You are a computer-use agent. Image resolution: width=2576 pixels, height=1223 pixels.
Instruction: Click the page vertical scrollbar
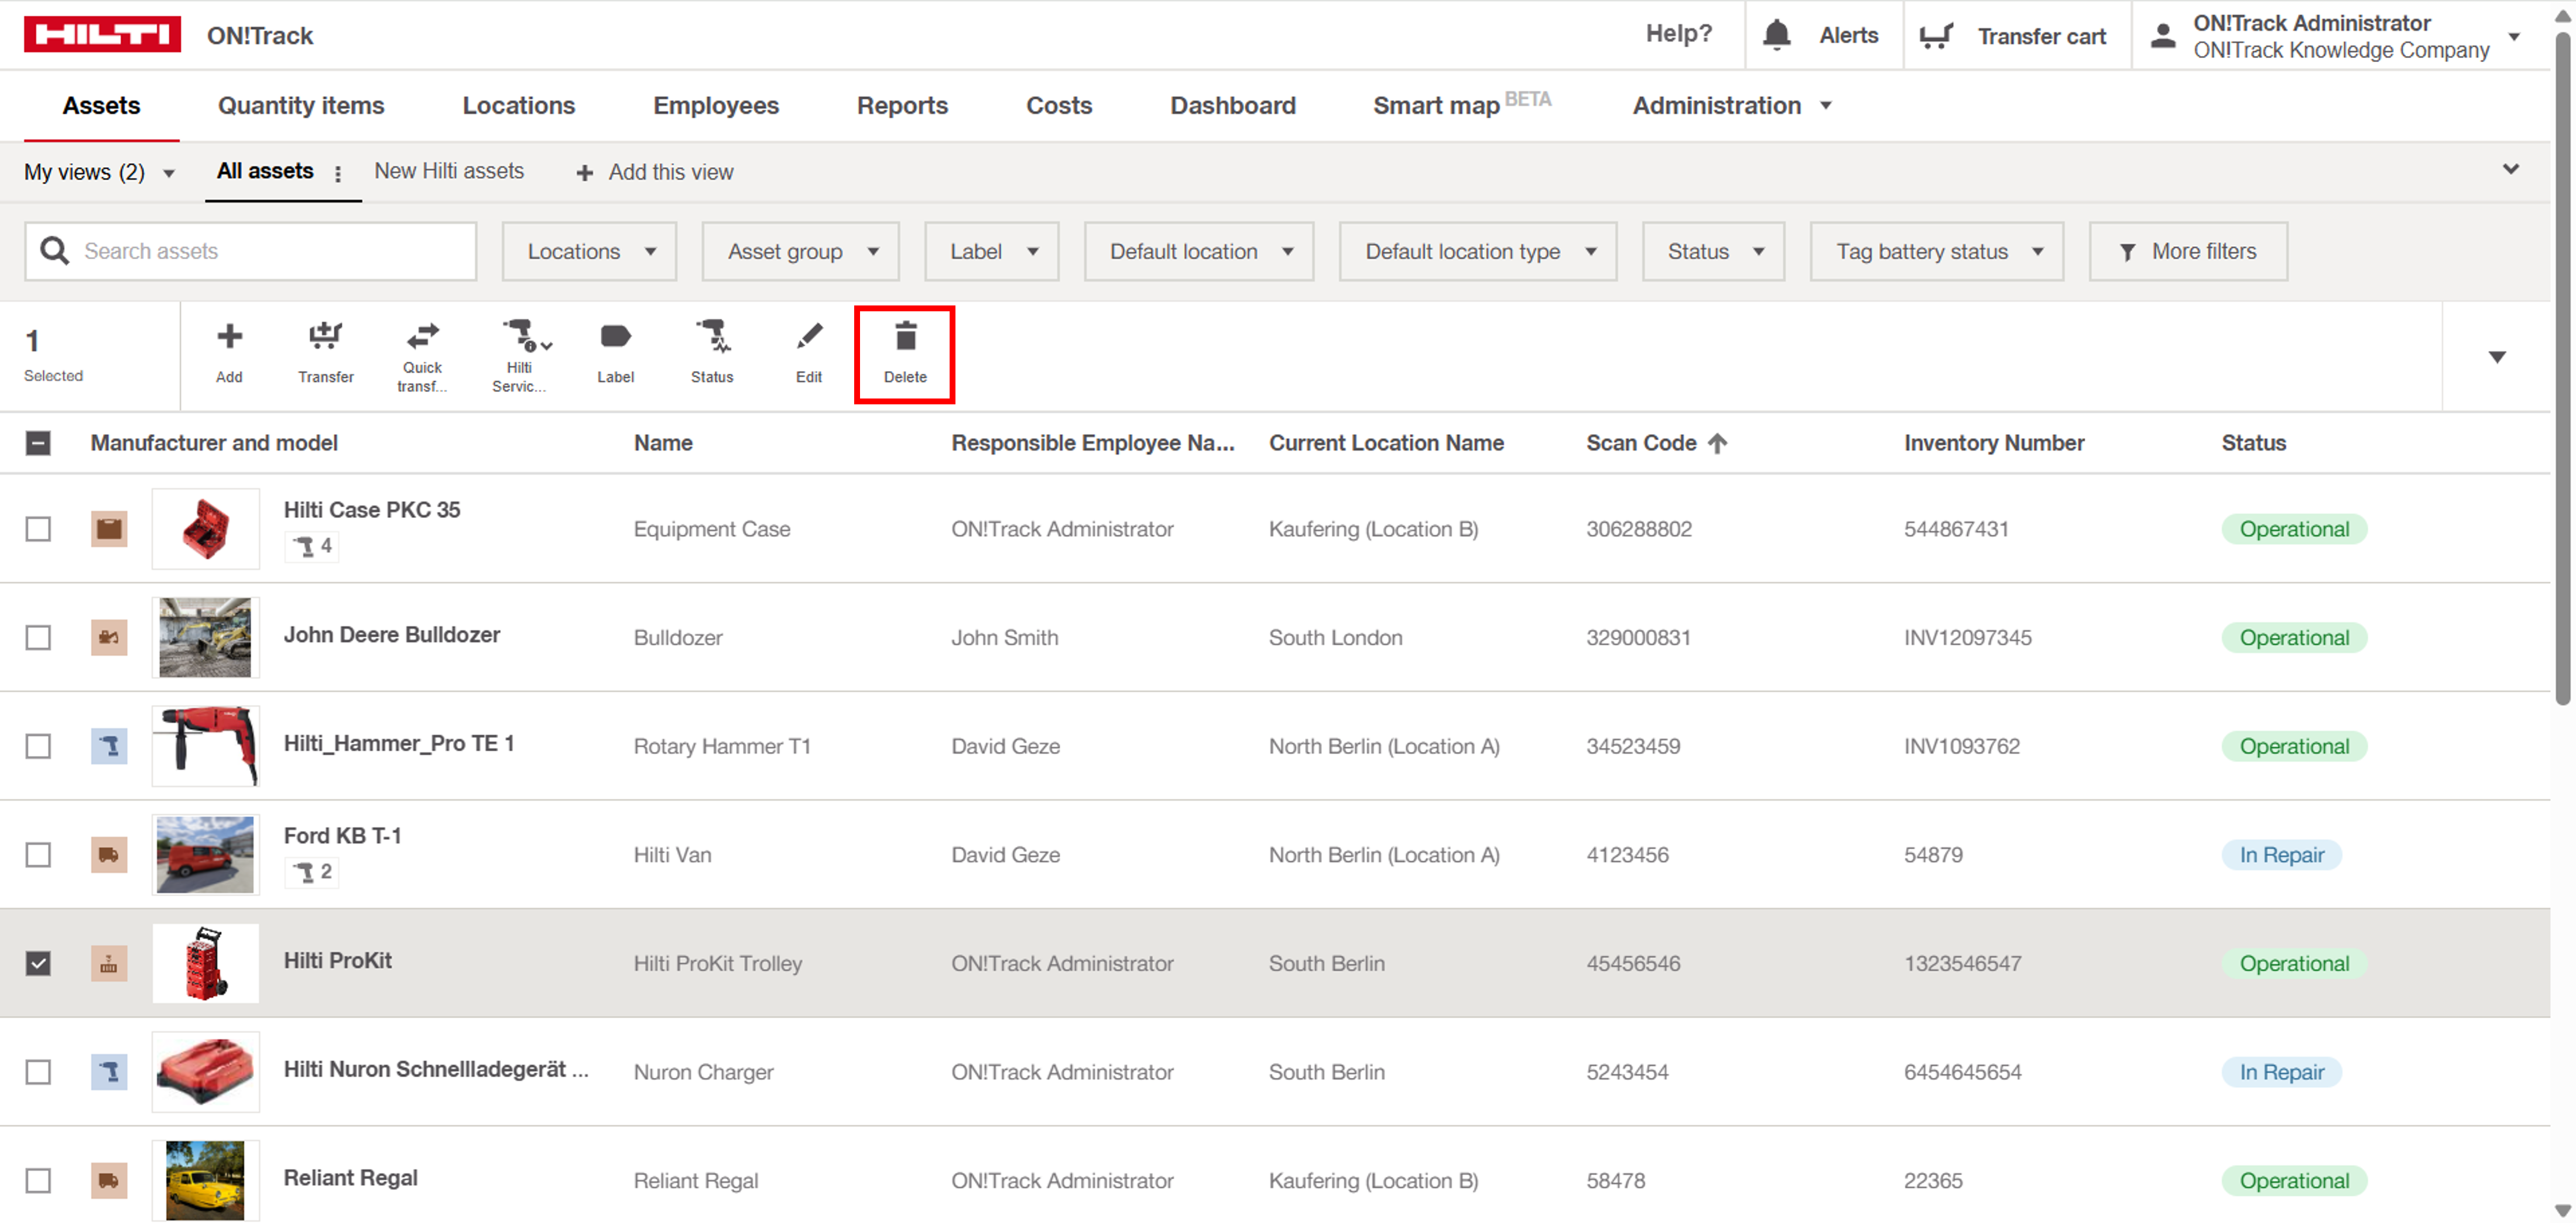2563,370
